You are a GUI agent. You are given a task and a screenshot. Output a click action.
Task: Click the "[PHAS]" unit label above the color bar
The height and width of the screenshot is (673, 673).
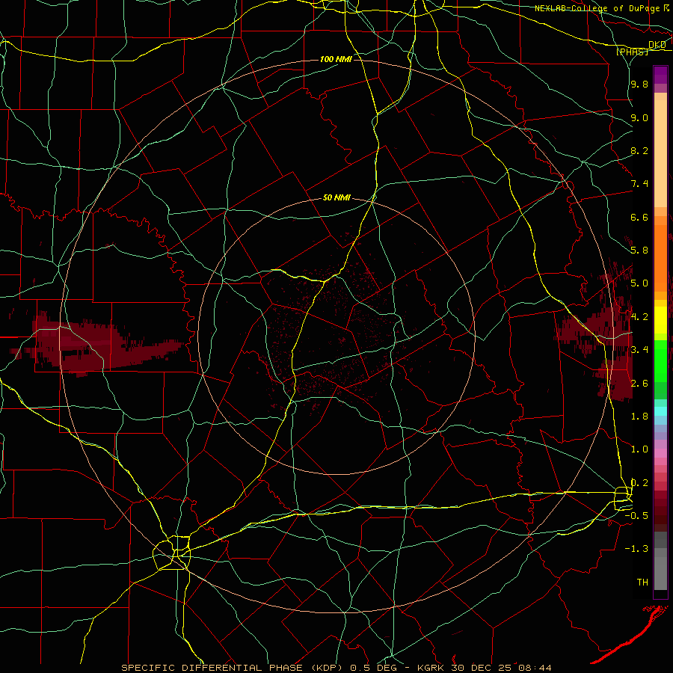pyautogui.click(x=633, y=52)
